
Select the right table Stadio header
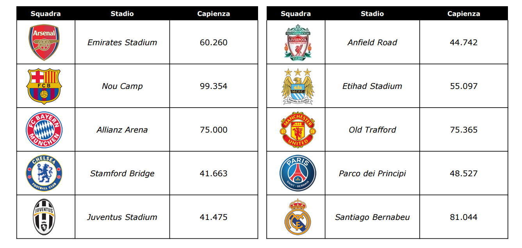tap(372, 14)
